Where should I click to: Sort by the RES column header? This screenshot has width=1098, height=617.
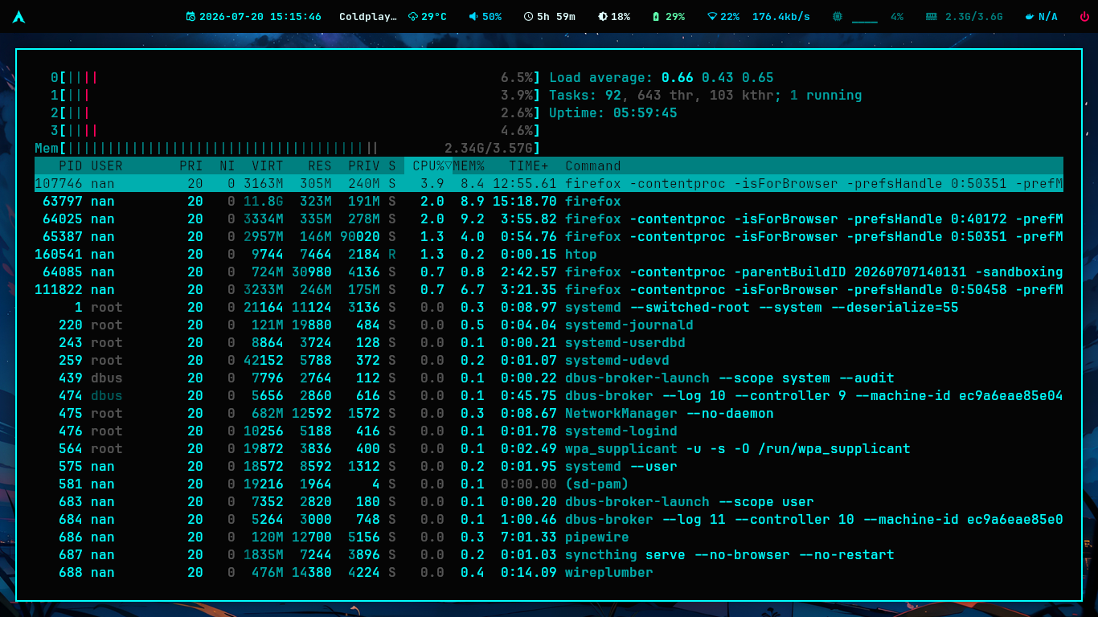tap(320, 165)
